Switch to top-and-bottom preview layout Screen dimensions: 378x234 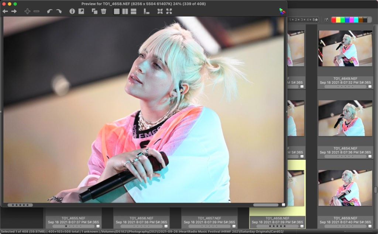coord(134,11)
